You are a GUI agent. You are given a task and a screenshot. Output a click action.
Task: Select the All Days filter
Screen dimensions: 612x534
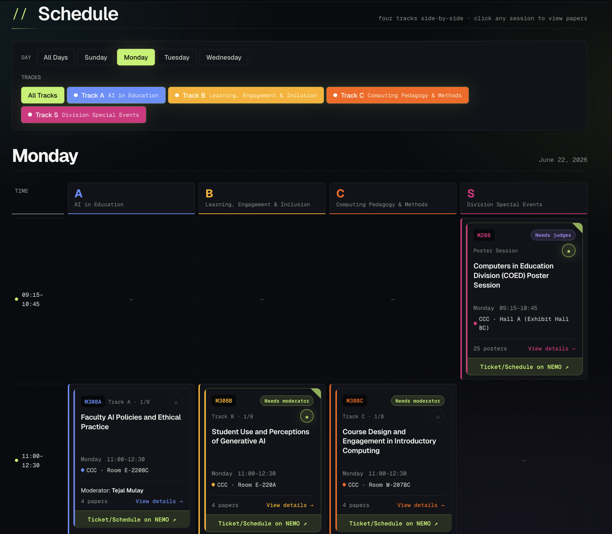pyautogui.click(x=56, y=57)
